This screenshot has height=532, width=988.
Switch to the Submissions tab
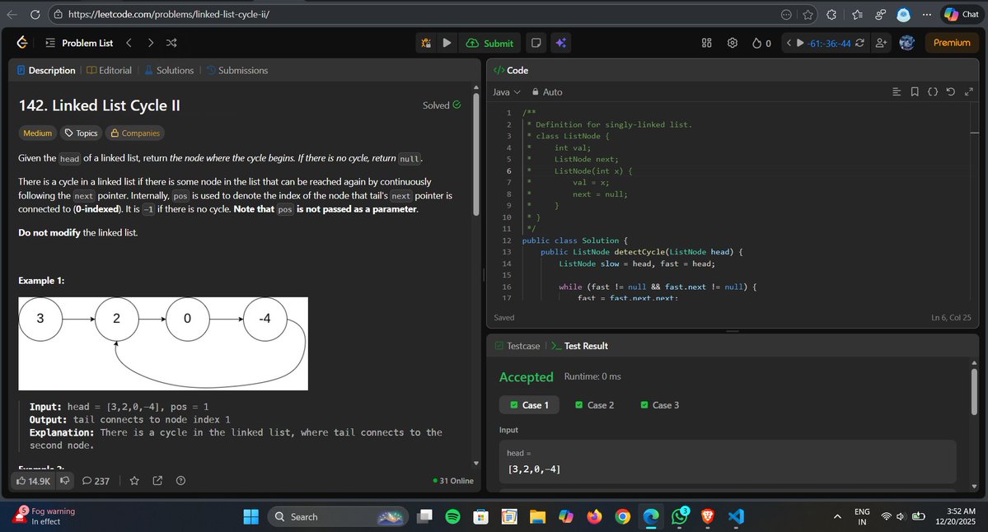pyautogui.click(x=237, y=70)
